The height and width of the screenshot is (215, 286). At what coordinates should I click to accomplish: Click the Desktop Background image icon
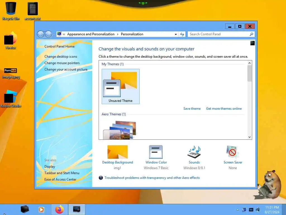coord(118,152)
